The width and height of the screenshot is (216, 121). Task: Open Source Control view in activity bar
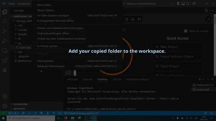point(4,31)
